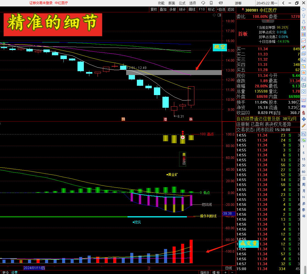The width and height of the screenshot is (307, 274).
Task: Select the daily 日 period
Action: [303, 178]
